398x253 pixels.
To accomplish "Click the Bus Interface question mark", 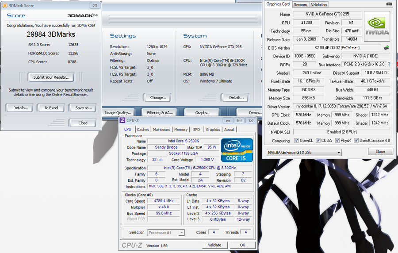I will (389, 65).
